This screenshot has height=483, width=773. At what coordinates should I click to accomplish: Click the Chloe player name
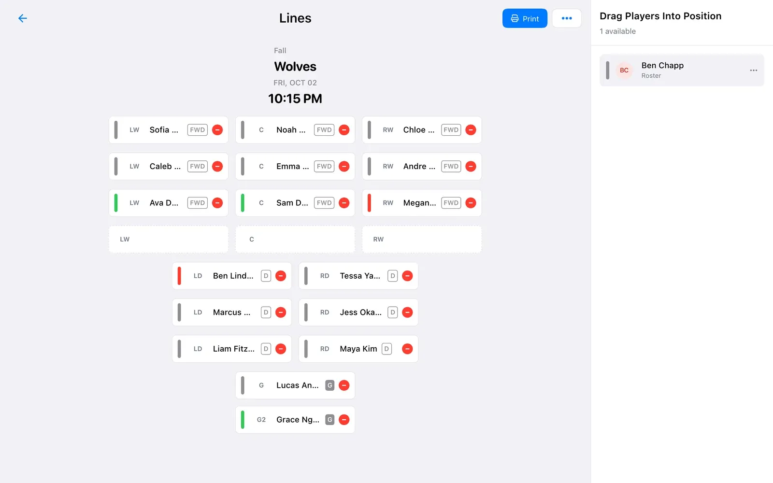[419, 130]
